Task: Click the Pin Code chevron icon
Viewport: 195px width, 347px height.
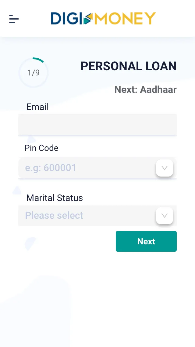Action: point(164,168)
